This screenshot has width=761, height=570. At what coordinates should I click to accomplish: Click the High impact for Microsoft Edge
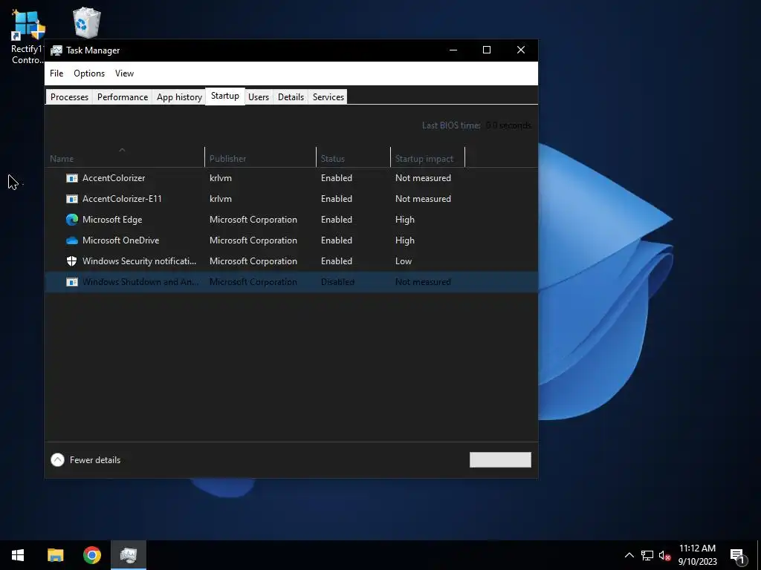coord(405,220)
